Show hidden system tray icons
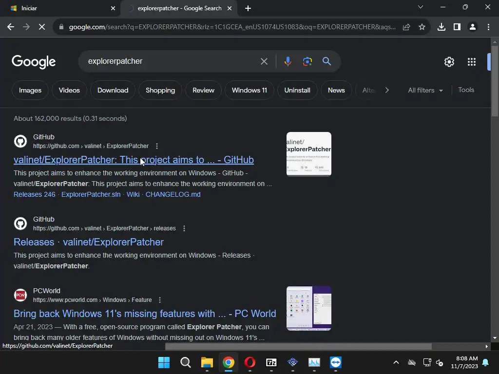Viewport: 499px width, 374px height. click(396, 362)
